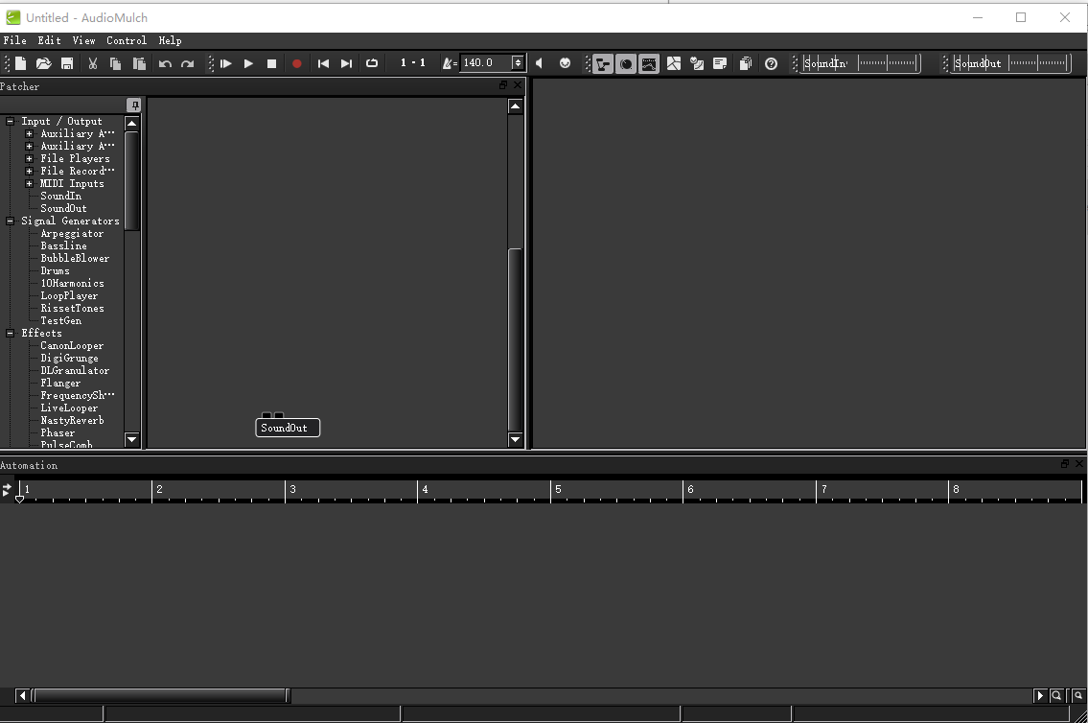The image size is (1088, 723).
Task: Select LoopPlayer contraption
Action: pos(69,295)
